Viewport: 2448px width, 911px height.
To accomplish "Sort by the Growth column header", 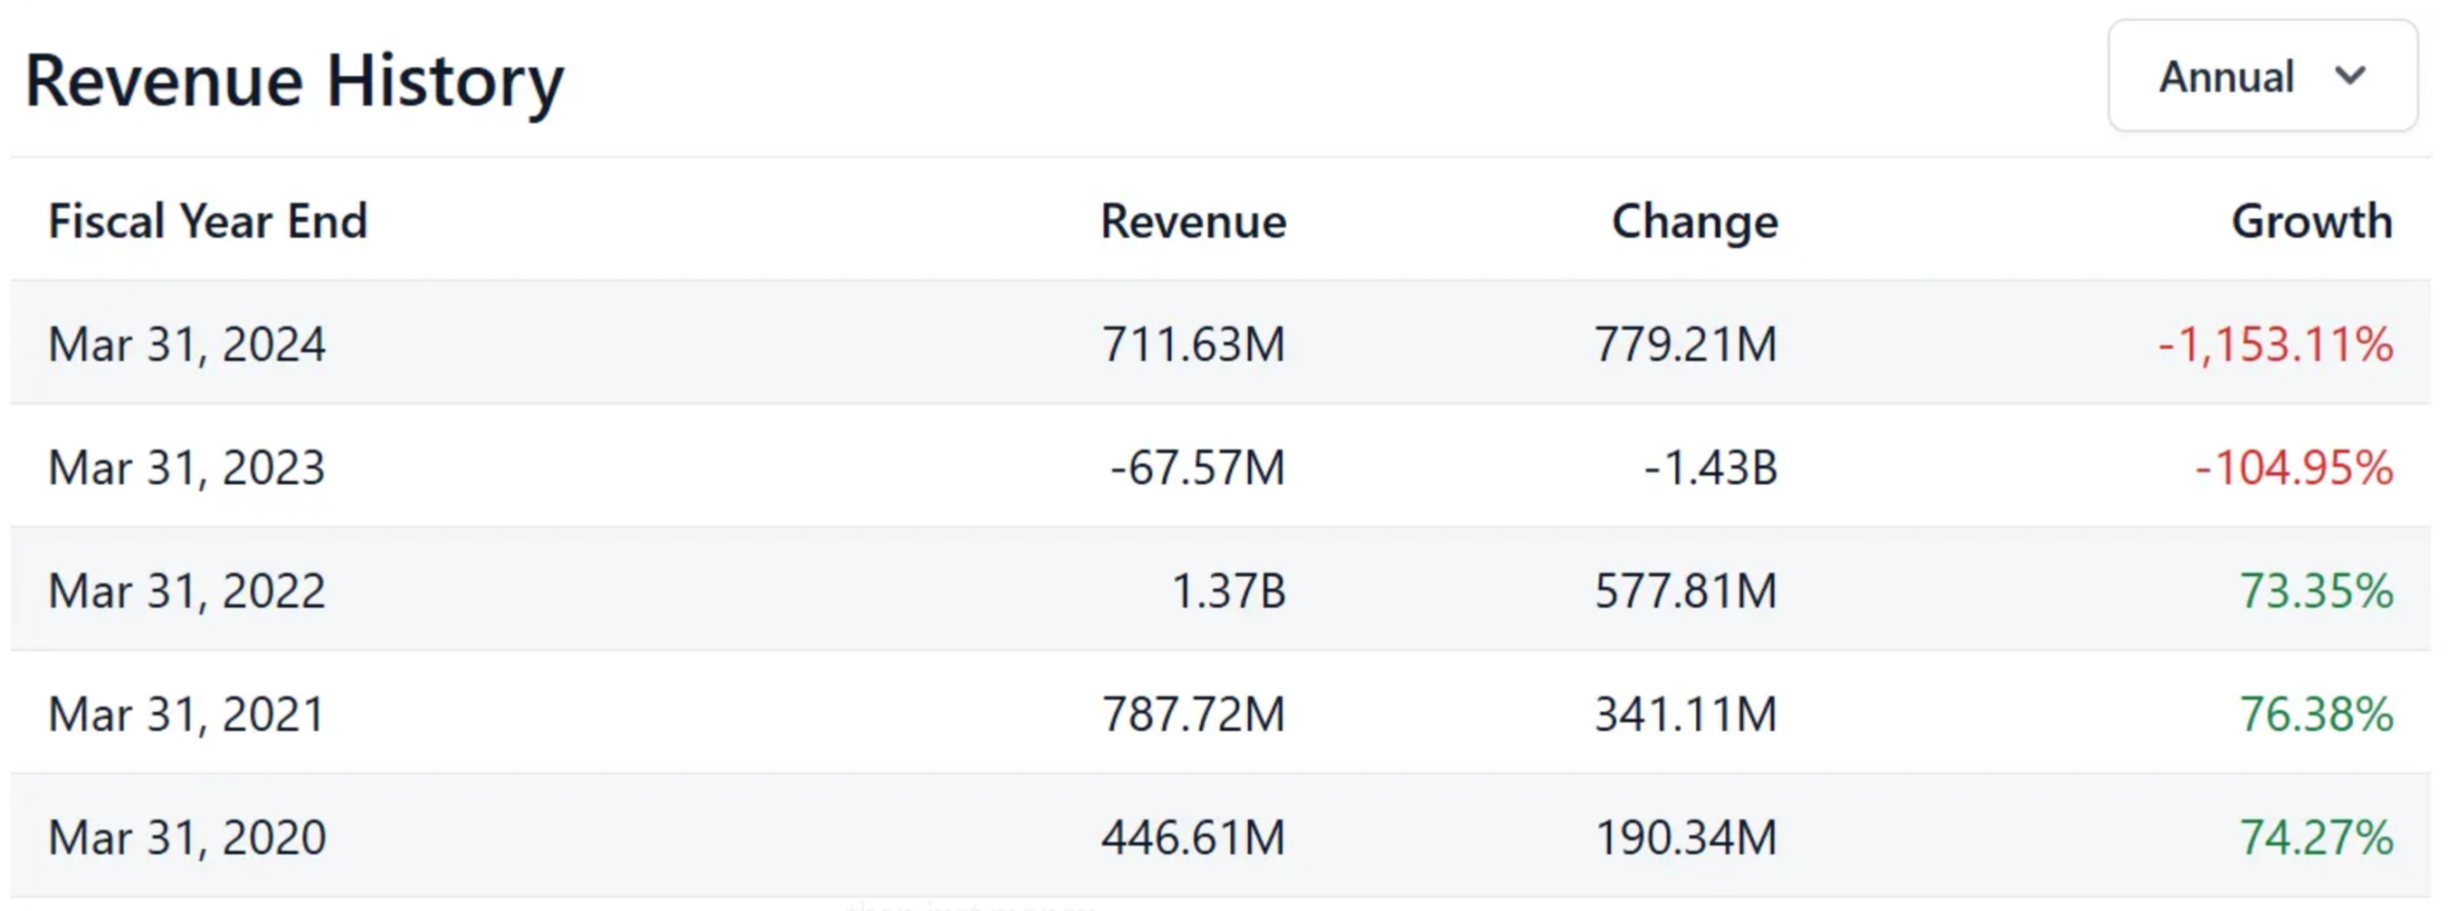I will point(2312,221).
